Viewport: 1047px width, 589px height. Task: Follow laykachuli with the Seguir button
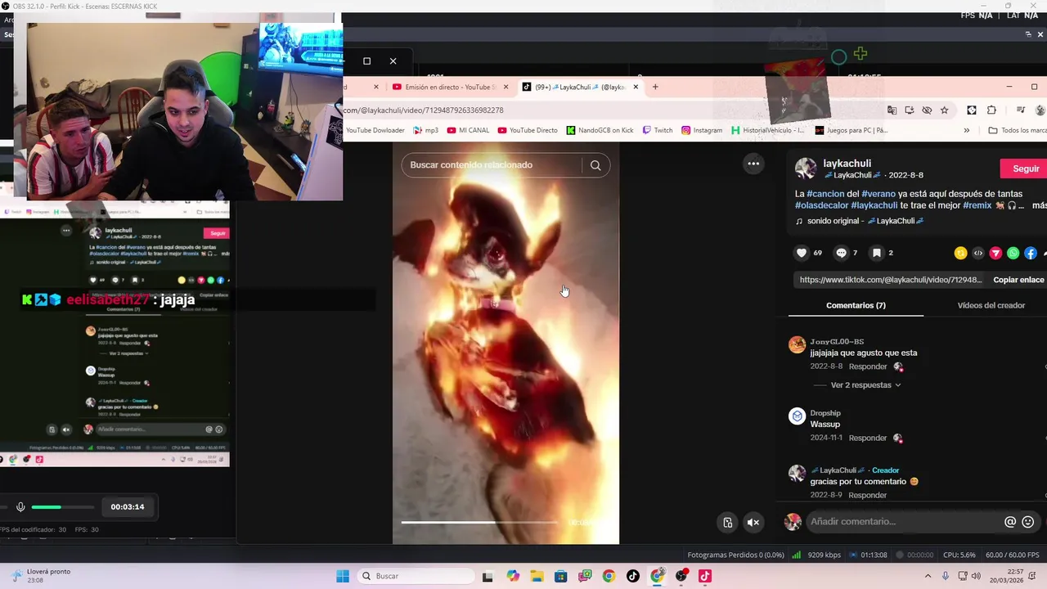[1025, 169]
